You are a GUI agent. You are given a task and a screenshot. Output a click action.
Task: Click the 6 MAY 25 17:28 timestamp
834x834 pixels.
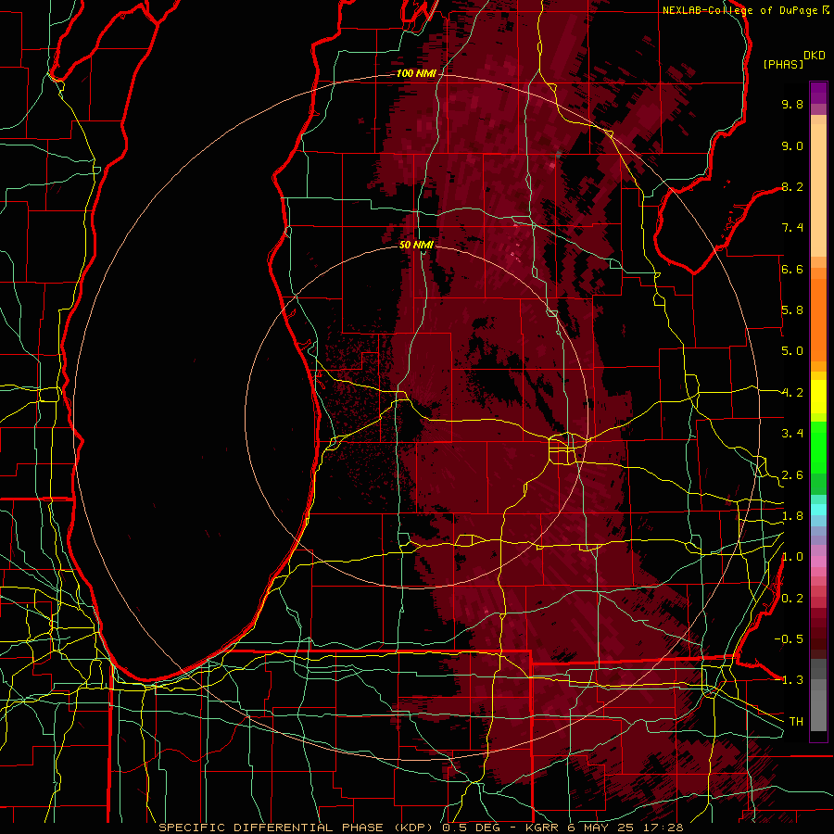click(625, 828)
